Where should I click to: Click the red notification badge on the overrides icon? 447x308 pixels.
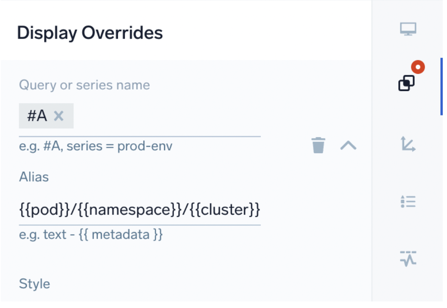tap(417, 67)
